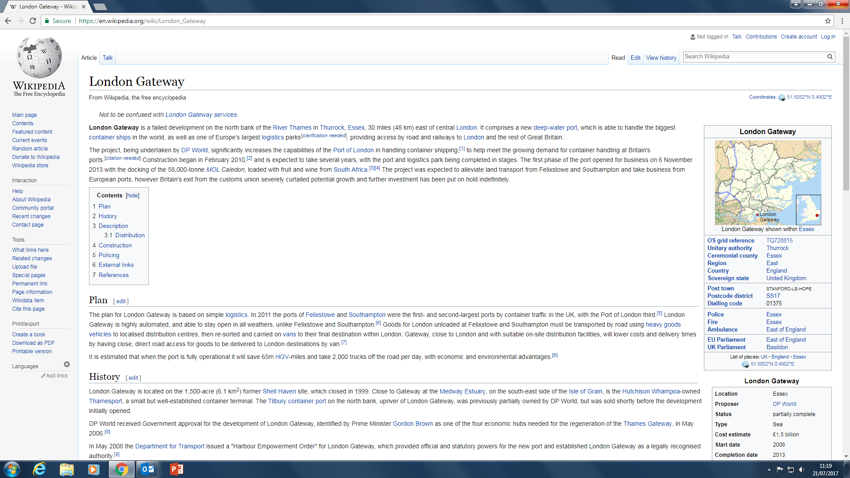Launch Internet Explorer from taskbar
850x478 pixels.
pos(40,469)
